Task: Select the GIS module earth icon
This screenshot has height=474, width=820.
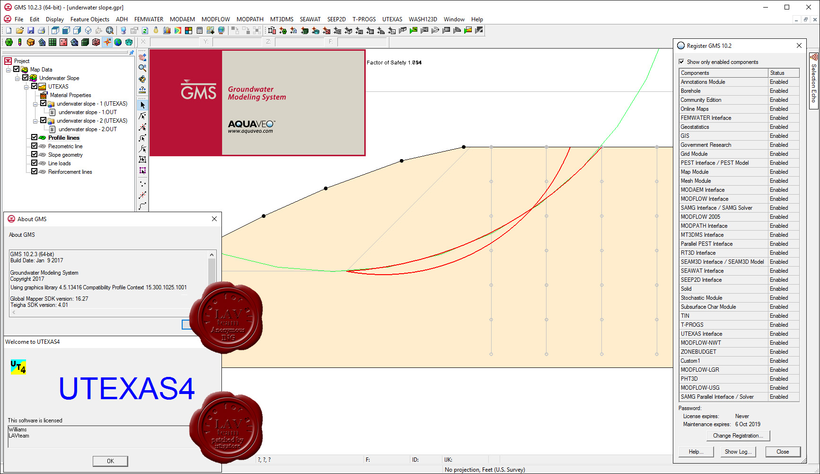Action: point(118,42)
